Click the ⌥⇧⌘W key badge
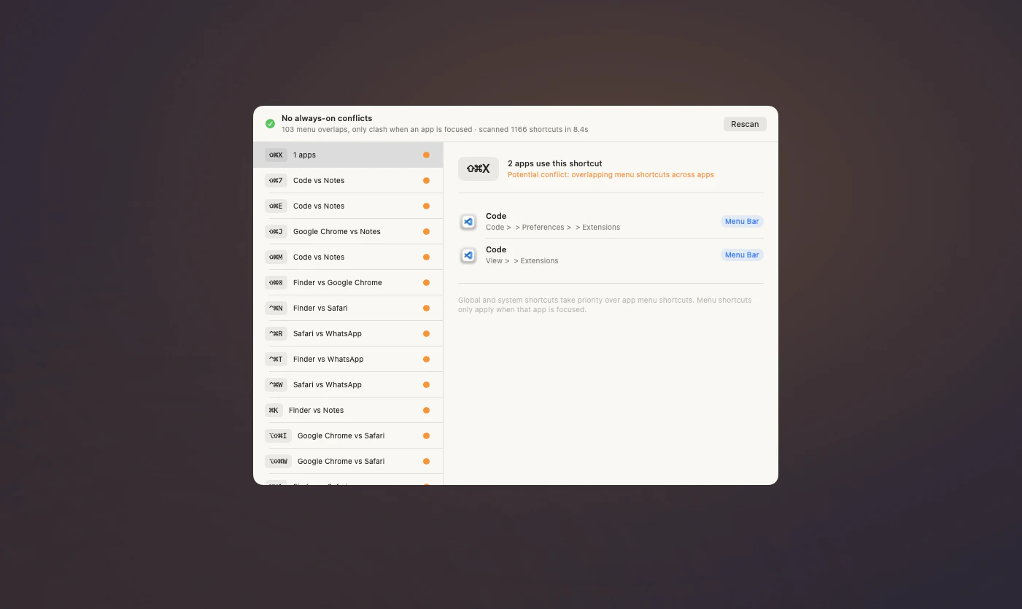 (278, 461)
